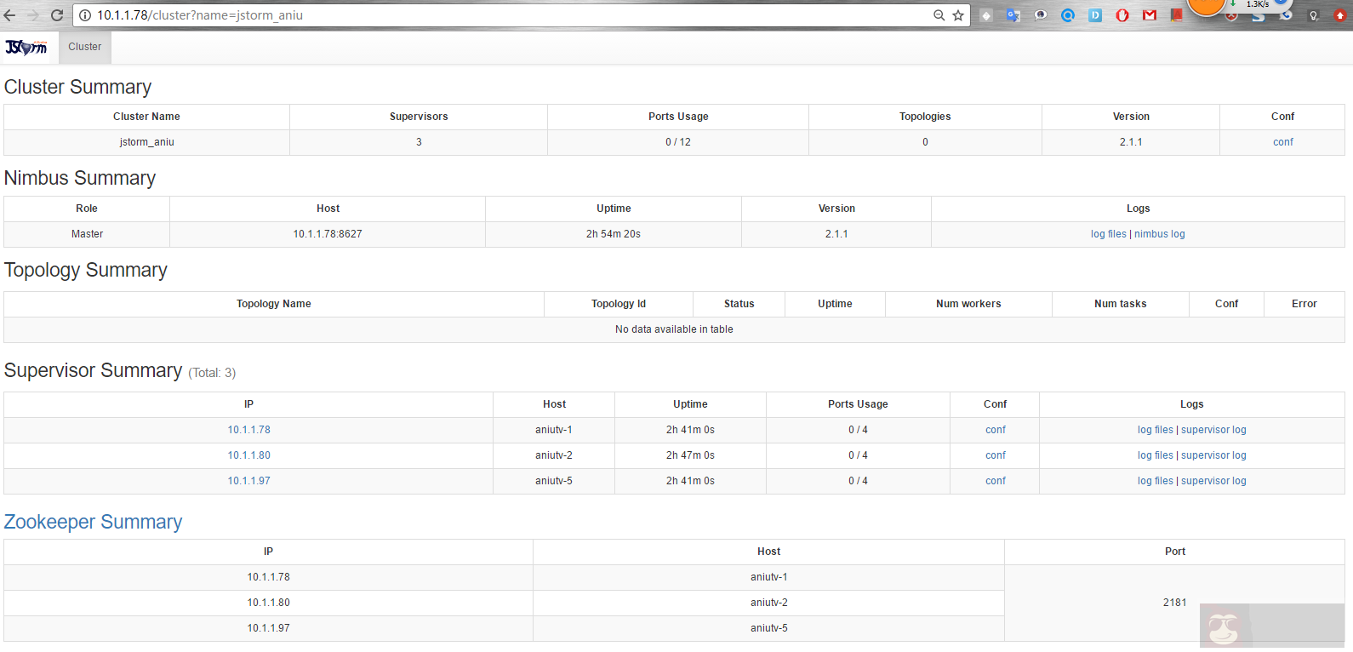
Task: Open log files for supervisor aniutv-5
Action: [x=1156, y=481]
